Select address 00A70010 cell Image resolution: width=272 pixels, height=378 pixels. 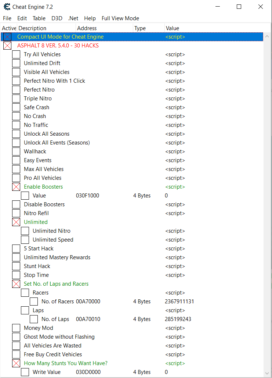(x=88, y=319)
